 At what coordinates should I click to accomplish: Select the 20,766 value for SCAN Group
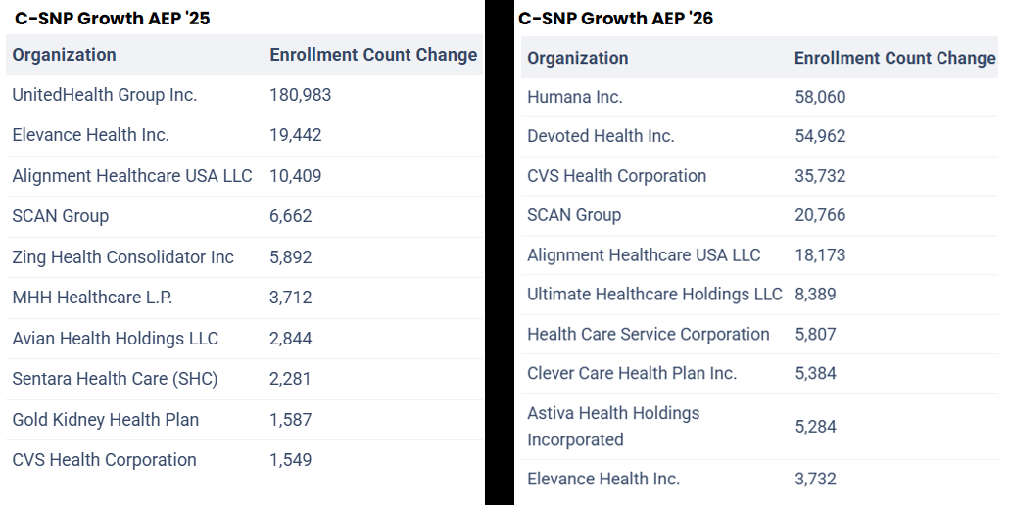click(x=820, y=215)
